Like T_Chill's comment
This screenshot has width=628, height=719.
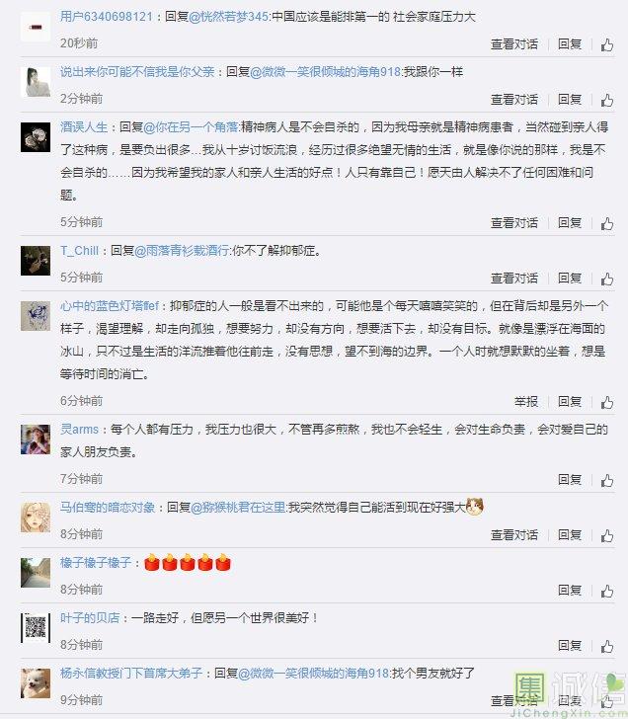[607, 279]
